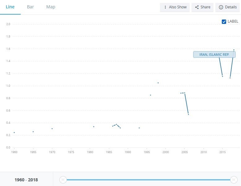The image size is (241, 186).
Task: Open the Also Show menu
Action: (x=175, y=7)
